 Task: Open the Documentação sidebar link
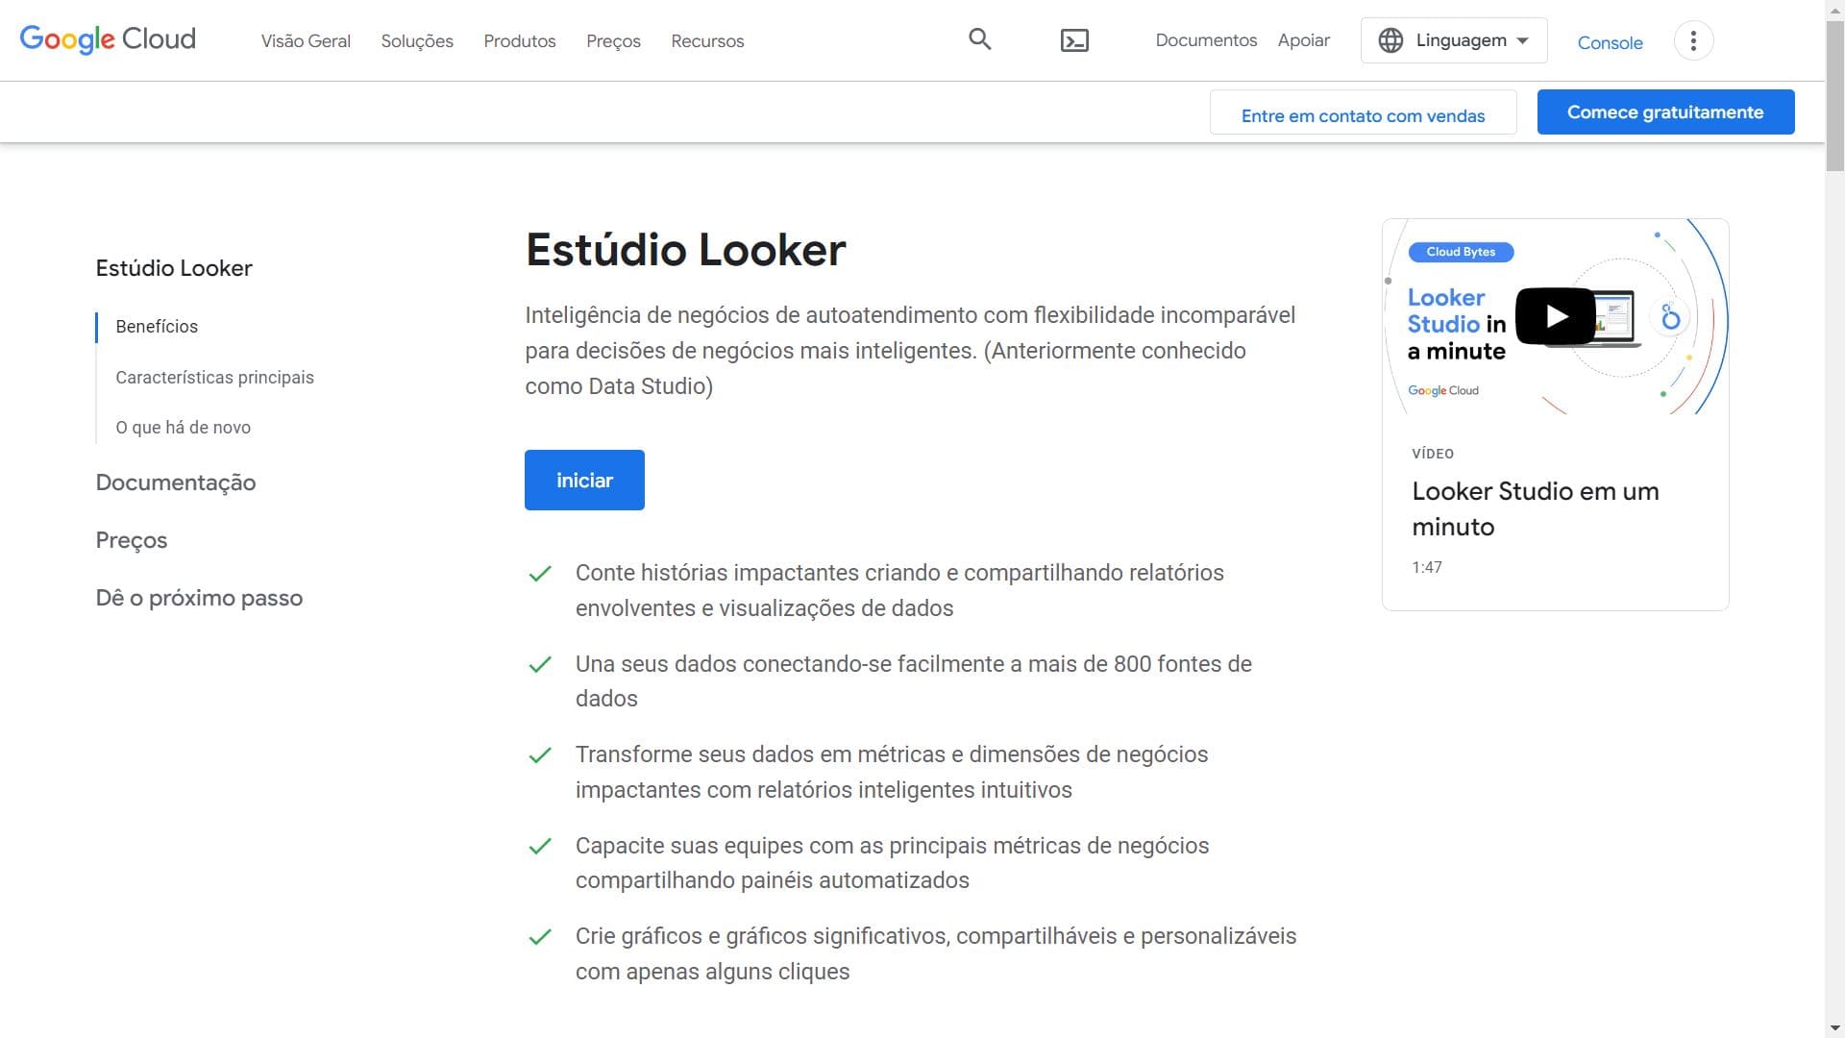(x=176, y=482)
